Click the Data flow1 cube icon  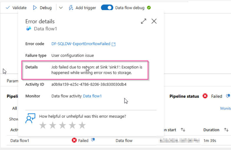[29, 28]
